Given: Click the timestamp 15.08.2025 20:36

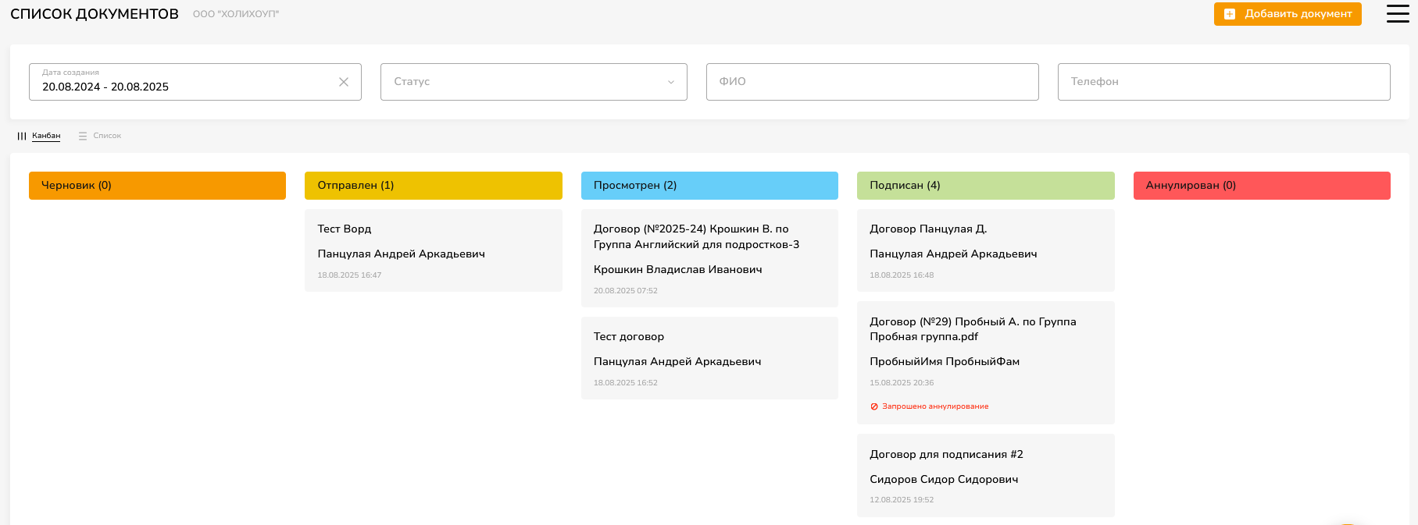Looking at the screenshot, I should point(902,383).
